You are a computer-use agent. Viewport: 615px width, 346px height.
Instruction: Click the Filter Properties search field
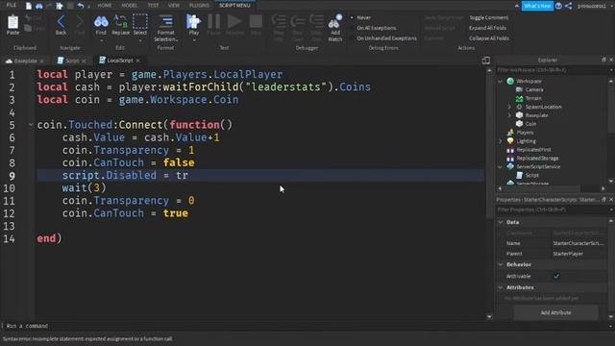click(x=552, y=210)
